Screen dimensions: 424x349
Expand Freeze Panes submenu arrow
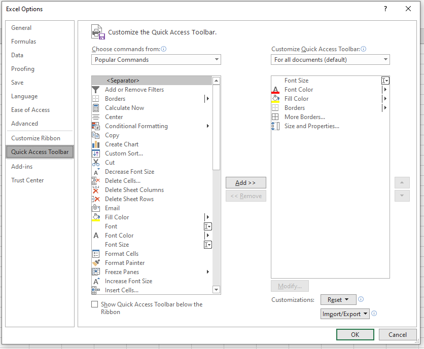(207, 272)
